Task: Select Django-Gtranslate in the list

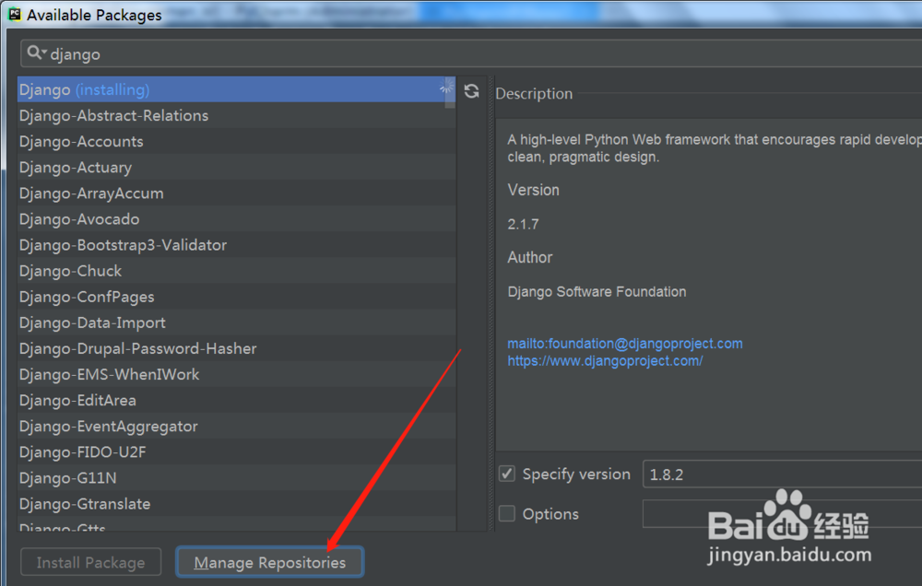Action: (x=236, y=503)
